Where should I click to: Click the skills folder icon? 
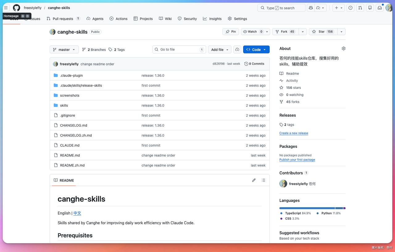(56, 105)
